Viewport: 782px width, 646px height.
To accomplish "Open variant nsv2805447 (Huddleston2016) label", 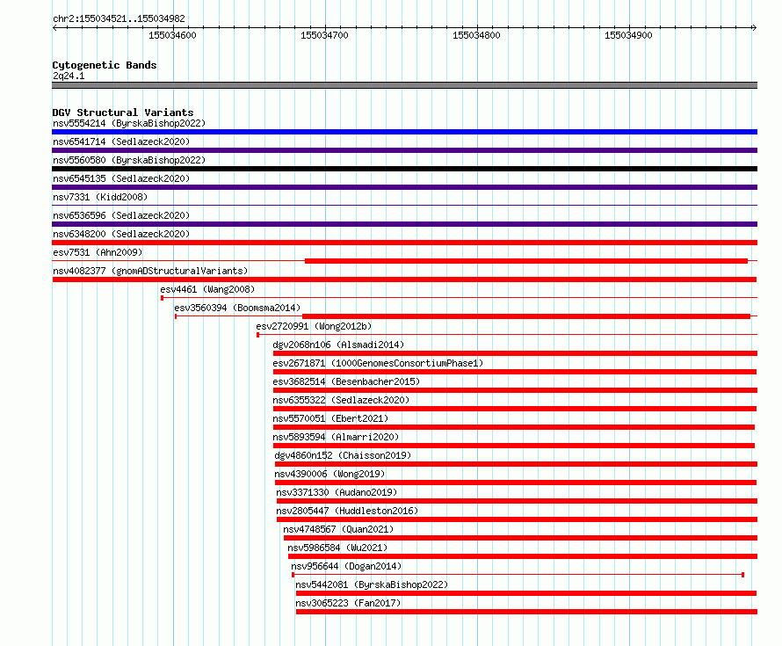I will tap(348, 511).
